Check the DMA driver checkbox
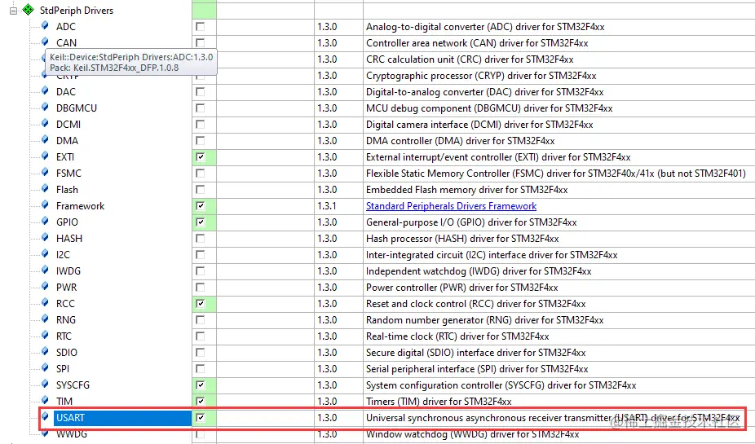 (x=201, y=140)
